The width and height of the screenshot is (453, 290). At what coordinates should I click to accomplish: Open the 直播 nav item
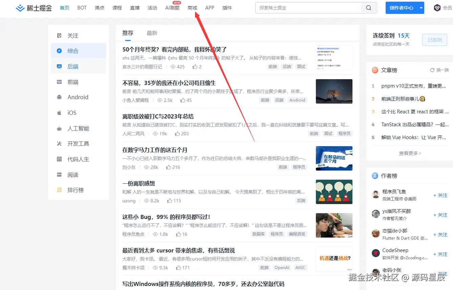tap(135, 8)
